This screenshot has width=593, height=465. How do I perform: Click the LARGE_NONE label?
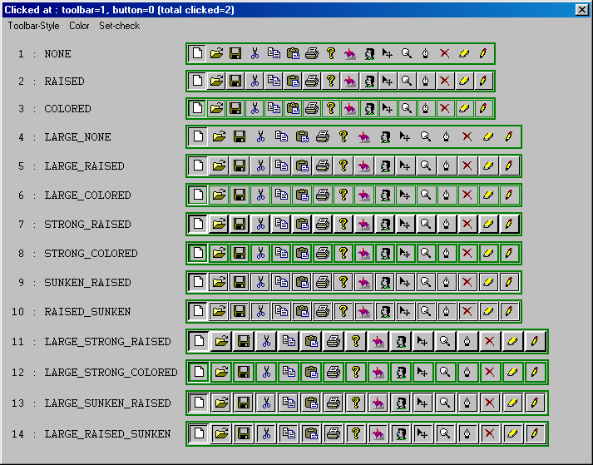(x=77, y=137)
